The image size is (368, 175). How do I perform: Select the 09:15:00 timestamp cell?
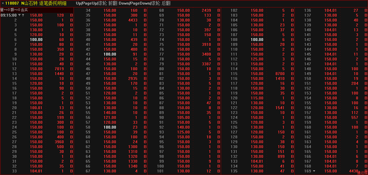9,15
